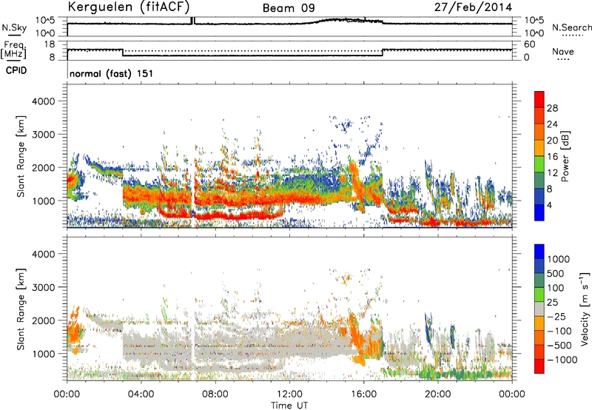592x410 pixels.
Task: Click the noise spike near 07:00 in the sky-noise panel
Action: (192, 21)
